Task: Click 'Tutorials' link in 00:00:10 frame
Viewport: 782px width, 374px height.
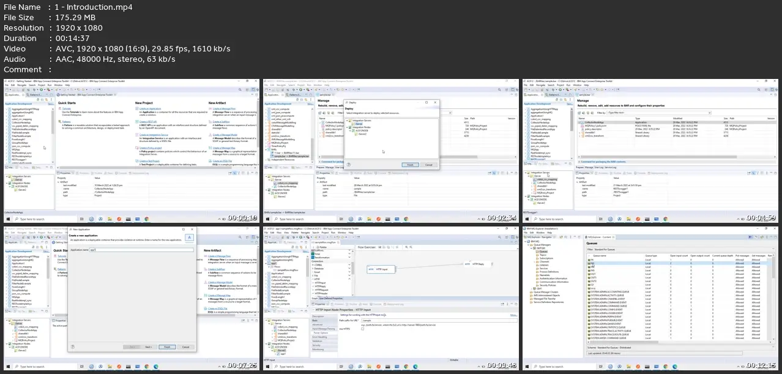Action: click(67, 108)
